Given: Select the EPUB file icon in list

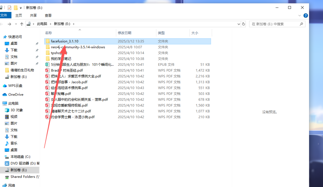Looking at the screenshot, I should (47, 64).
